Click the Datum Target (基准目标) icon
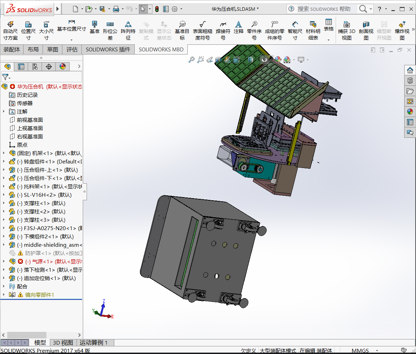The height and width of the screenshot is (354, 416). pyautogui.click(x=182, y=24)
